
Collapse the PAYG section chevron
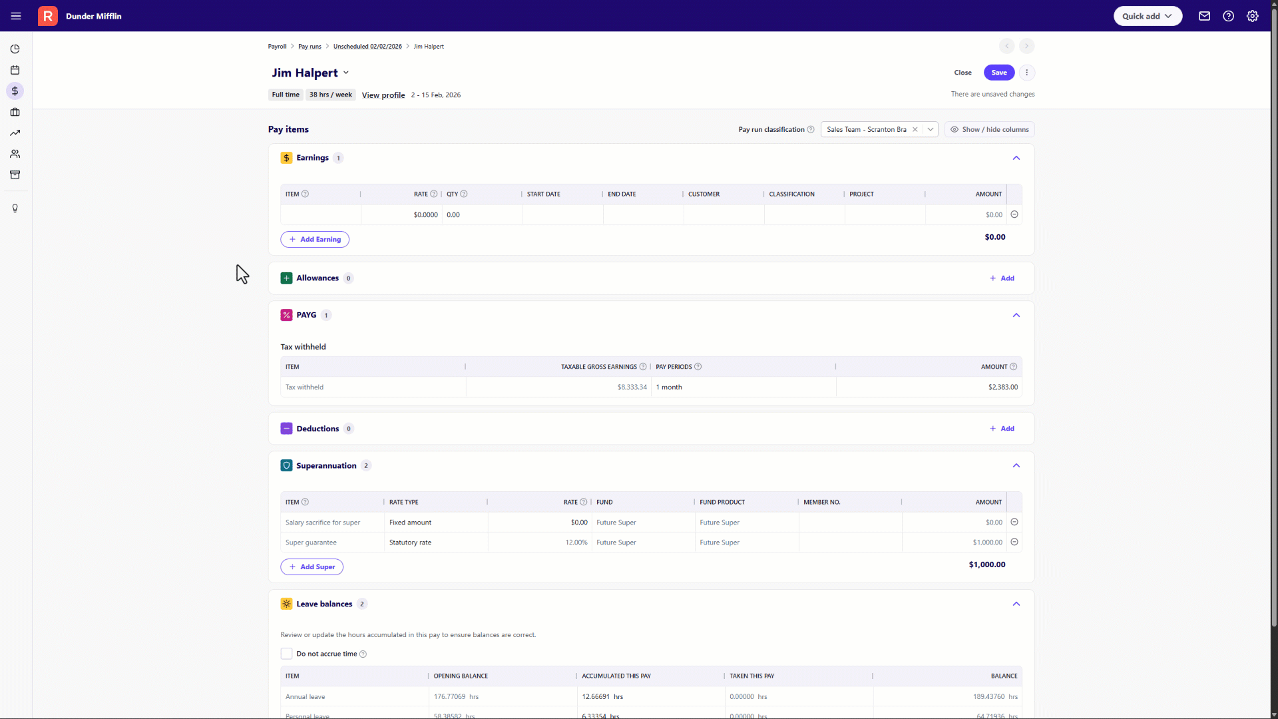pos(1016,315)
